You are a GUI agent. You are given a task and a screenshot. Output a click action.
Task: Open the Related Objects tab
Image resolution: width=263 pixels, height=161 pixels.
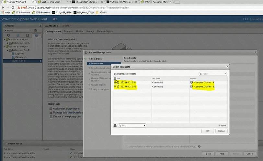pos(105,31)
